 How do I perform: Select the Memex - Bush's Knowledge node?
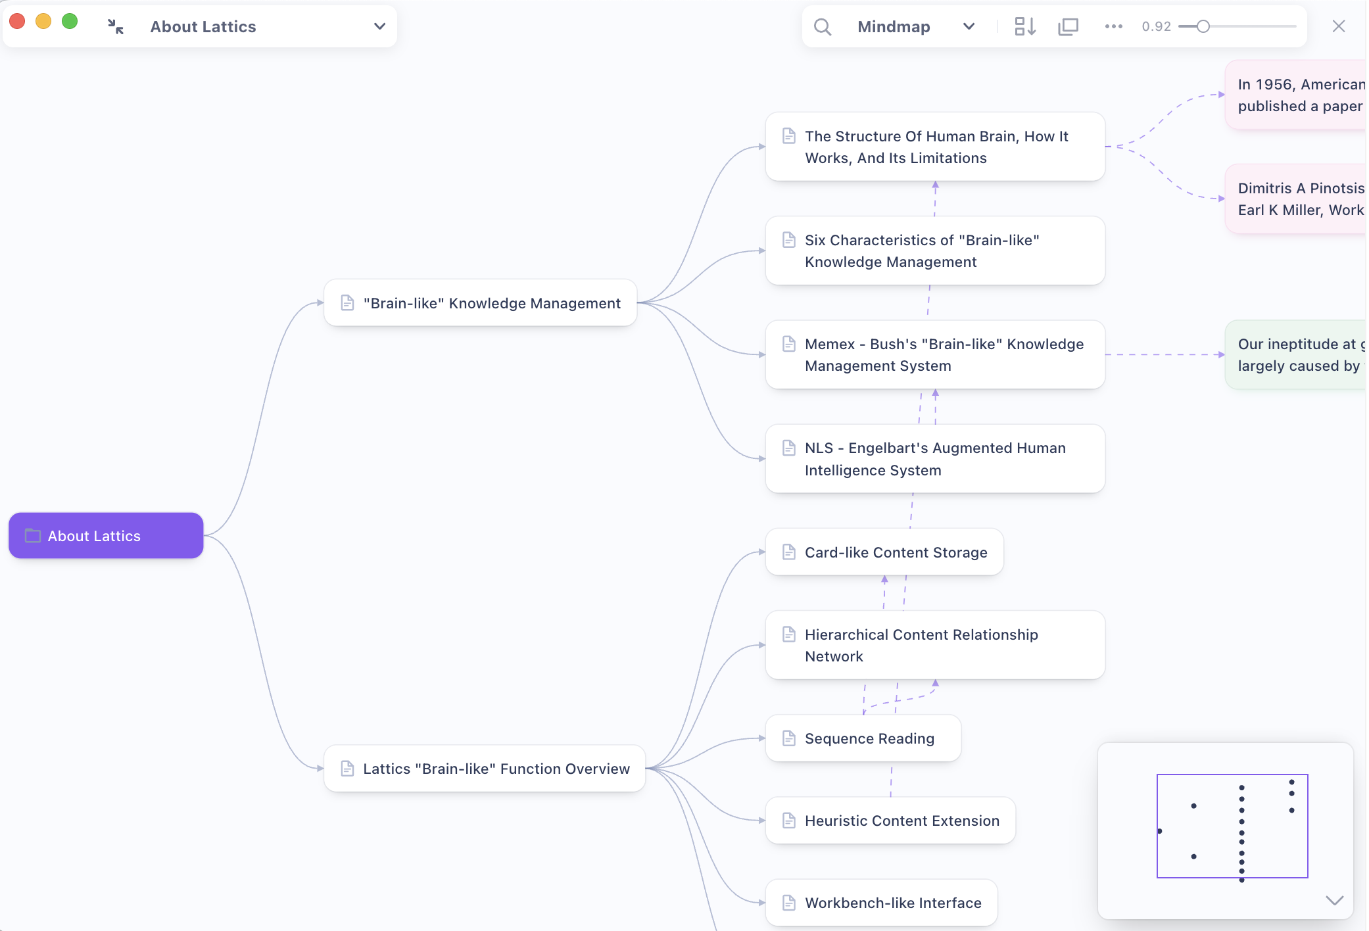pyautogui.click(x=935, y=354)
